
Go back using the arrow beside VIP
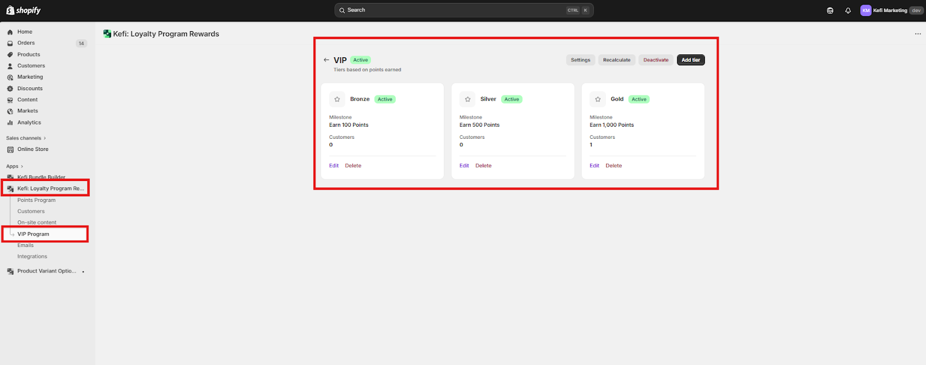point(326,60)
